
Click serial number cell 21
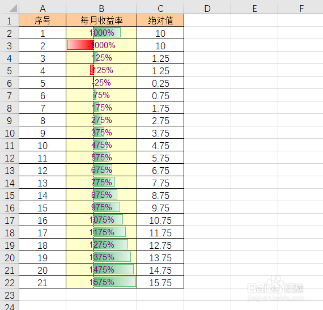point(42,282)
